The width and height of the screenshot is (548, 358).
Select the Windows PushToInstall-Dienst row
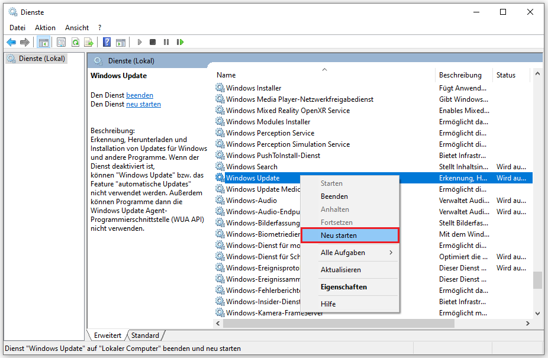coord(373,155)
